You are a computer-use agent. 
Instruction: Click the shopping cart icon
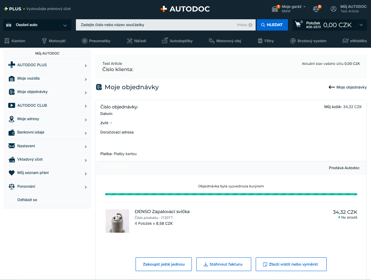[x=298, y=25]
